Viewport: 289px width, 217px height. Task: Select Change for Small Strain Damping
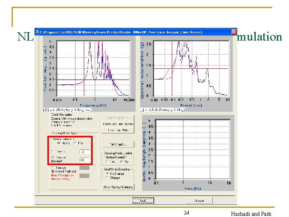click(x=107, y=178)
